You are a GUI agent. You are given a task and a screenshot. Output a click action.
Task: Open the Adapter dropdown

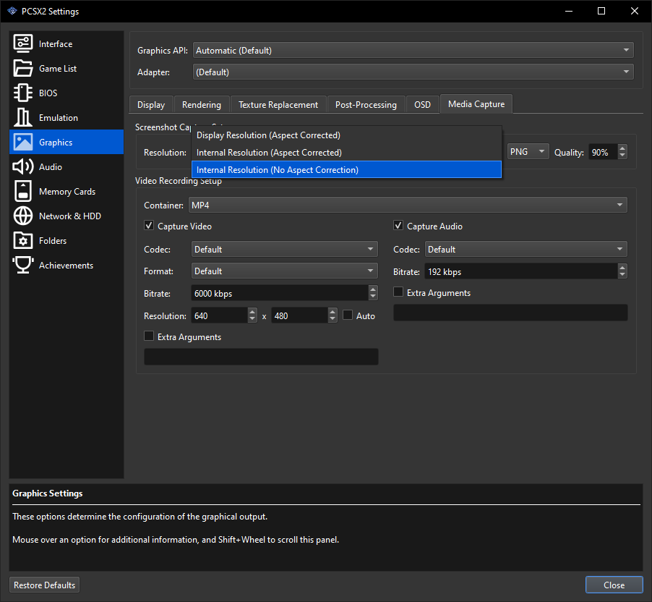tap(413, 72)
